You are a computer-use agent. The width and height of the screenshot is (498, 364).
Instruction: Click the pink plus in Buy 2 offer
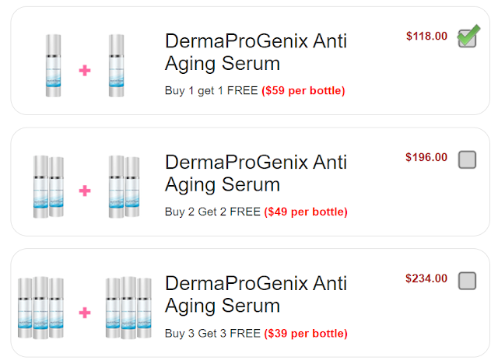85,191
